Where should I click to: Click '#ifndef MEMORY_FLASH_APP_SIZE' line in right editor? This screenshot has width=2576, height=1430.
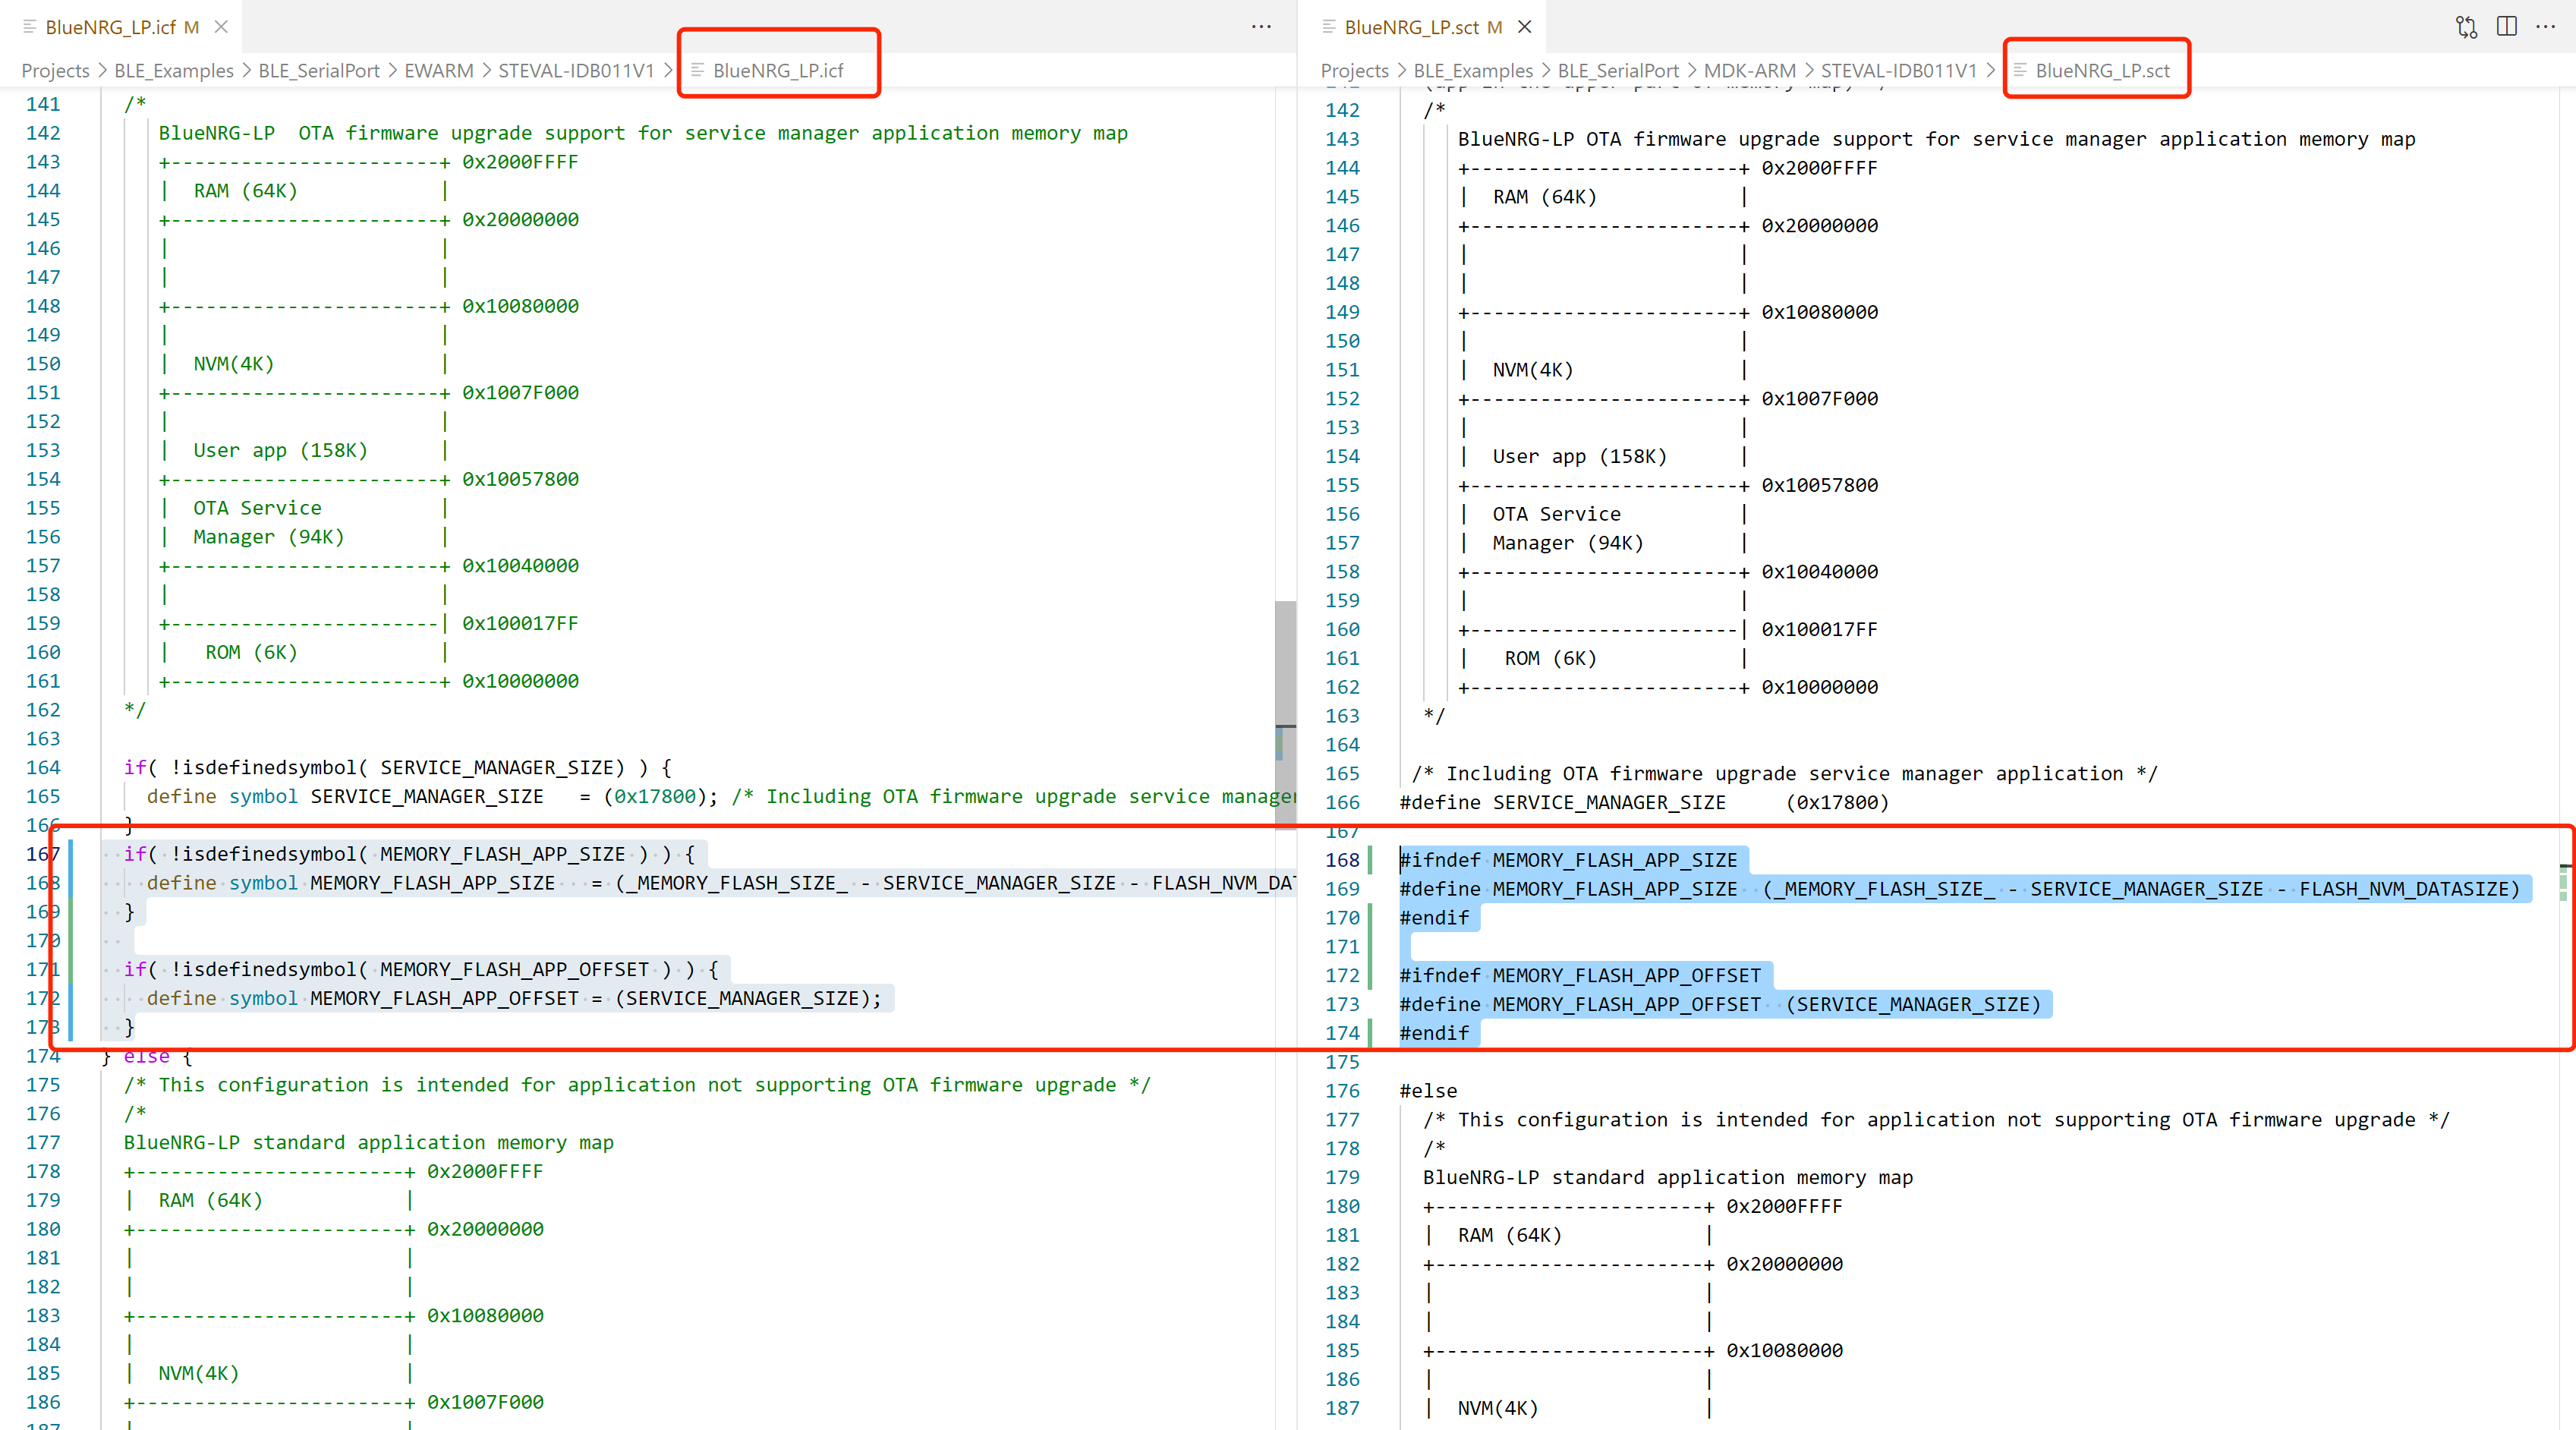coord(1568,860)
